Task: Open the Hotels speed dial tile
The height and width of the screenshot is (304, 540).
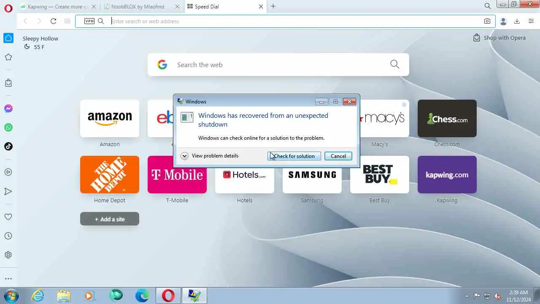Action: click(245, 181)
